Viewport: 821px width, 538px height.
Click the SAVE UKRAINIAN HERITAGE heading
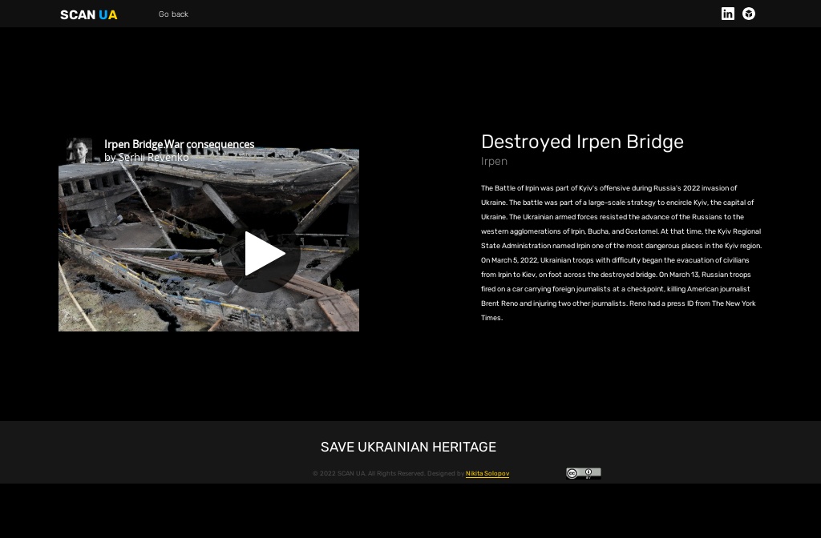click(x=408, y=447)
